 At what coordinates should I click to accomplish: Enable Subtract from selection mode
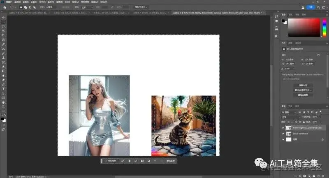(30, 7)
